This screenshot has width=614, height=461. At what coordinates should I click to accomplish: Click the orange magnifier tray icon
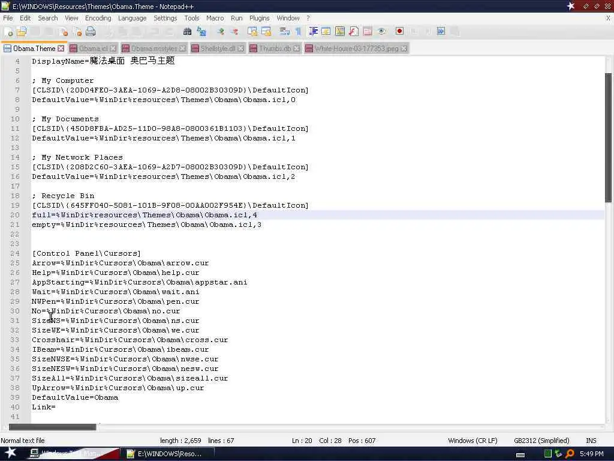[570, 454]
